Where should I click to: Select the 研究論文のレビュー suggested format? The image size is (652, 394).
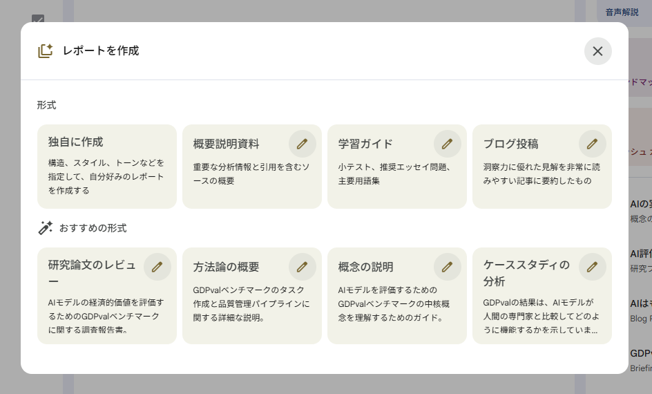click(x=97, y=304)
